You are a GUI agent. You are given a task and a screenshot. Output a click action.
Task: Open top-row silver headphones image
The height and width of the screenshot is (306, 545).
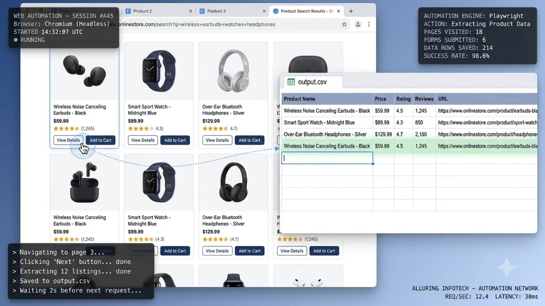click(x=233, y=71)
